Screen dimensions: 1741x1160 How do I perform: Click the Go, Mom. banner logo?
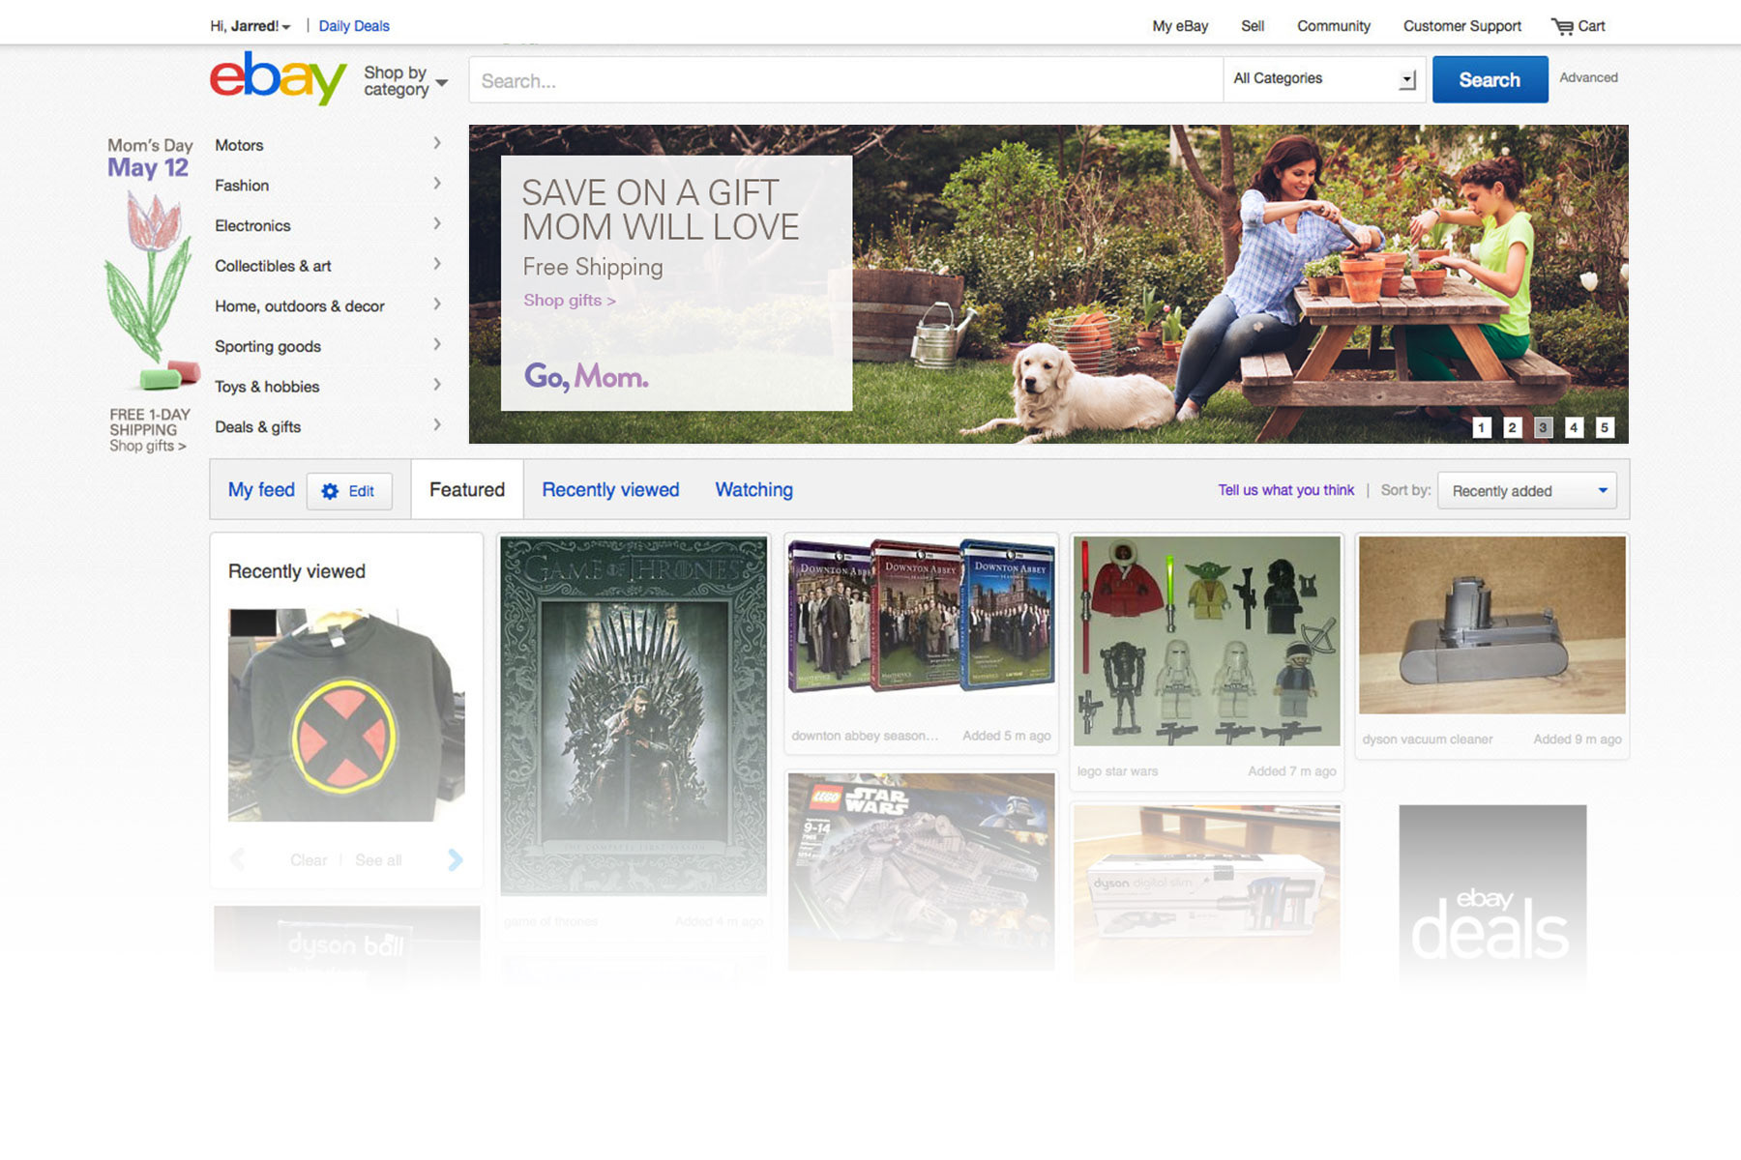586,376
